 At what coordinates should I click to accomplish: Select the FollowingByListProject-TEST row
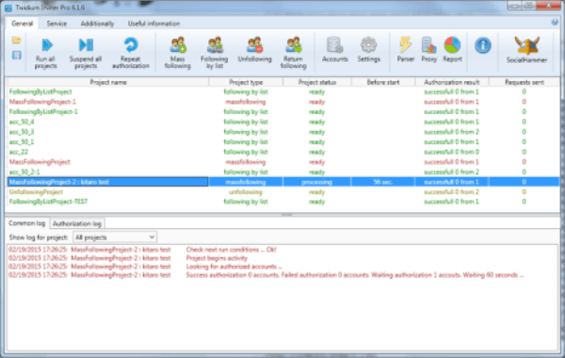click(x=283, y=202)
